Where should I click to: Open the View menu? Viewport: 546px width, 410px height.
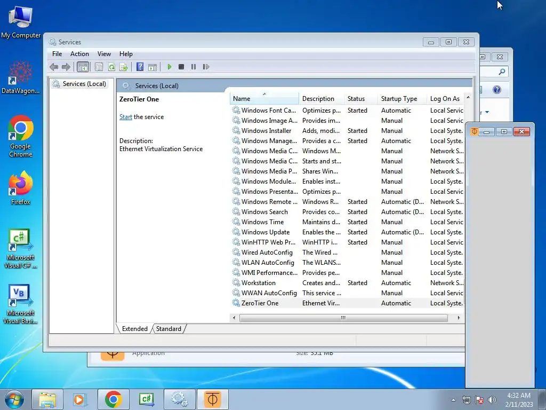coord(104,54)
